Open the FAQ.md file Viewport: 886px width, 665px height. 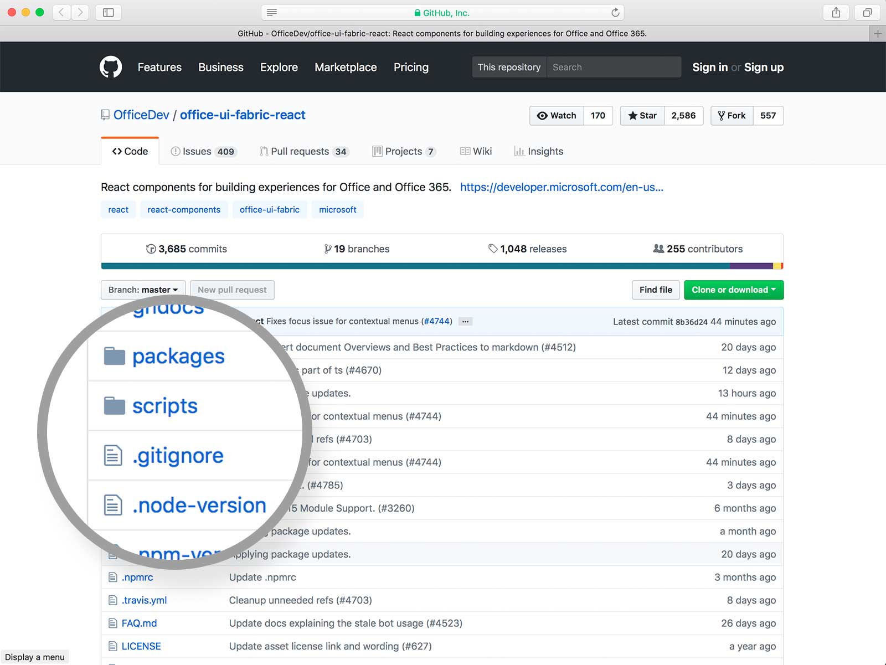click(139, 623)
